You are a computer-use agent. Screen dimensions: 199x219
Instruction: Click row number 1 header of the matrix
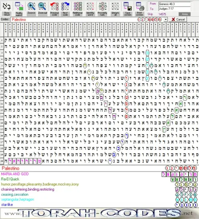point(2,40)
